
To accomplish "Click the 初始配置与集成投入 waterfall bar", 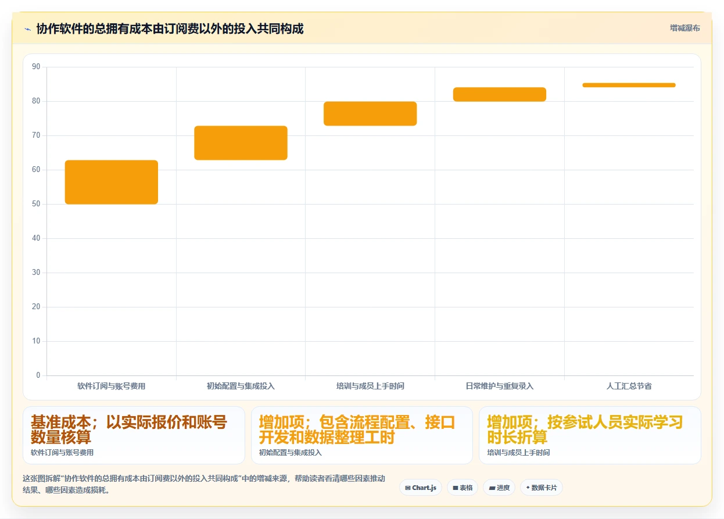I will pos(241,143).
